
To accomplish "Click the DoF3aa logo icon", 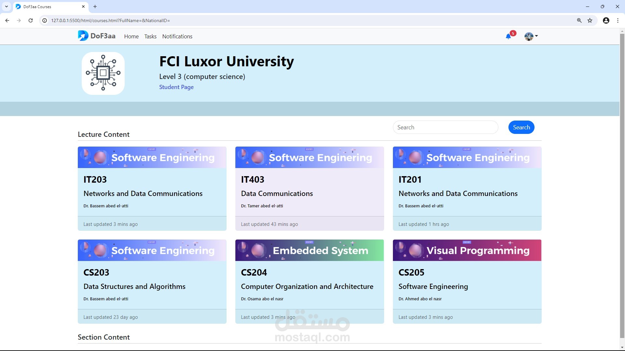I will 83,36.
